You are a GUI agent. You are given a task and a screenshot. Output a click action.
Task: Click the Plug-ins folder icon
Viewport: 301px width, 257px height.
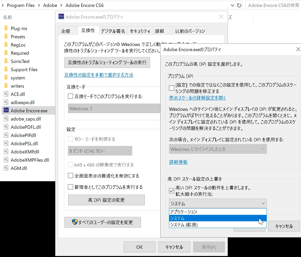pyautogui.click(x=6, y=28)
